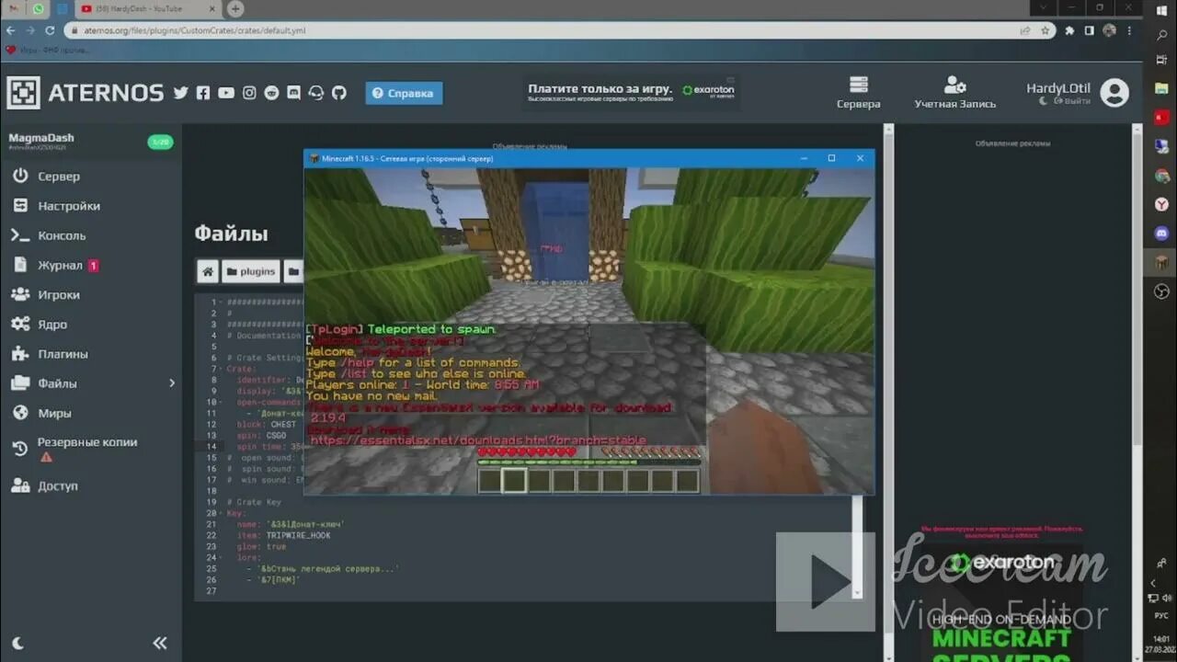Viewport: 1177px width, 662px height.
Task: Open Windows search on taskbar
Action: 1161,37
